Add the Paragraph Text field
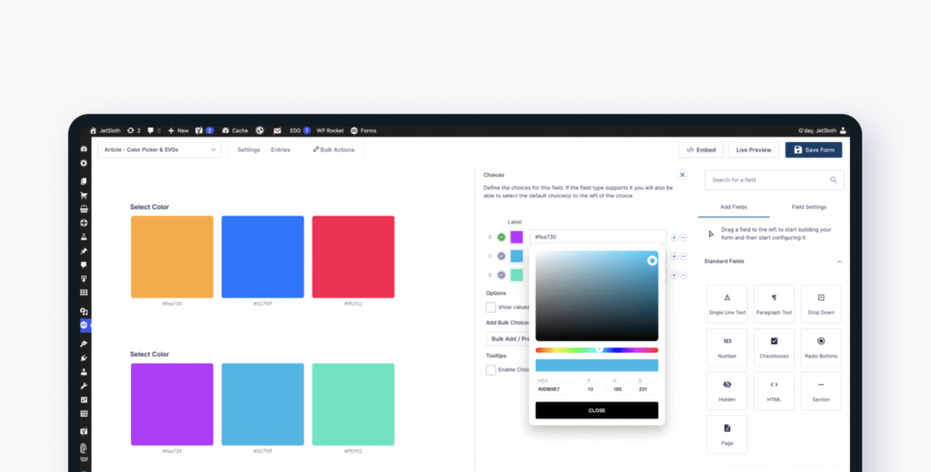The image size is (931, 472). click(x=774, y=304)
